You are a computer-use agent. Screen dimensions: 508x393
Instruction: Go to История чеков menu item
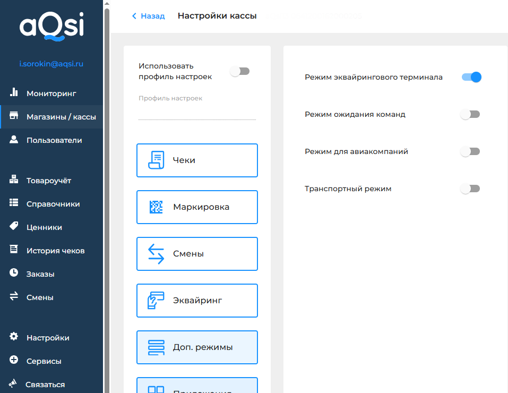[55, 251]
